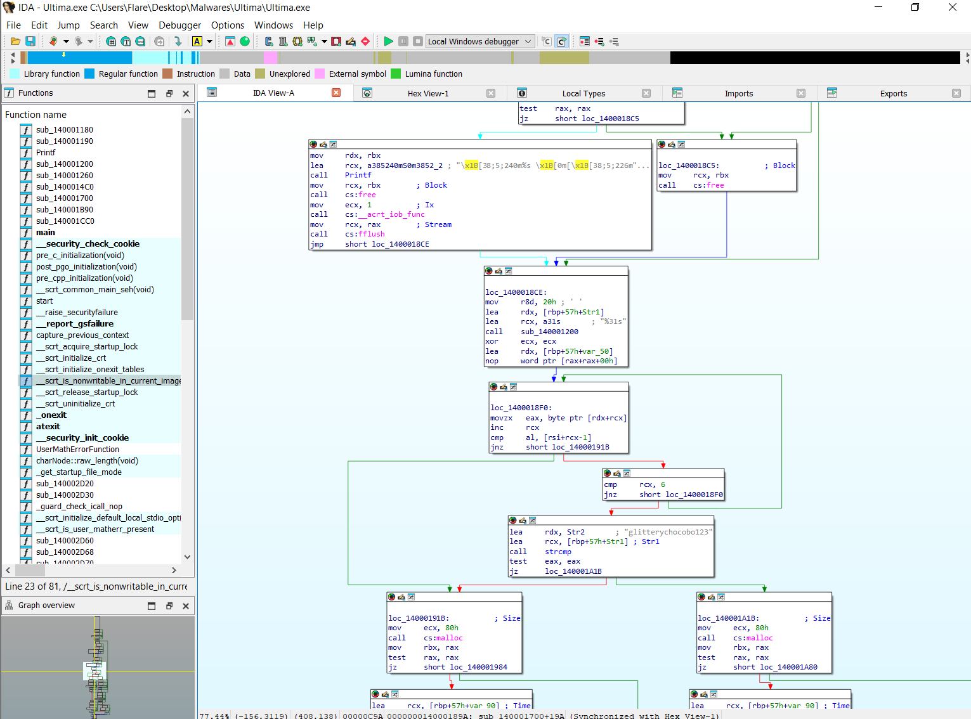The height and width of the screenshot is (719, 971).
Task: Click the Graph overview panel icon
Action: click(10, 606)
